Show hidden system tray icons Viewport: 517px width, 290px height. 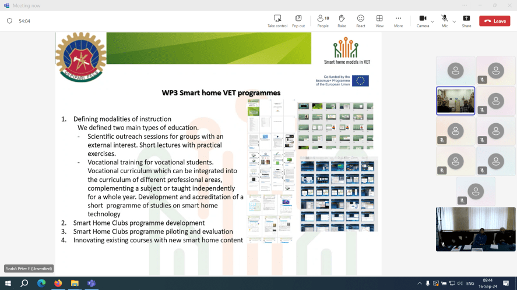[x=420, y=283]
